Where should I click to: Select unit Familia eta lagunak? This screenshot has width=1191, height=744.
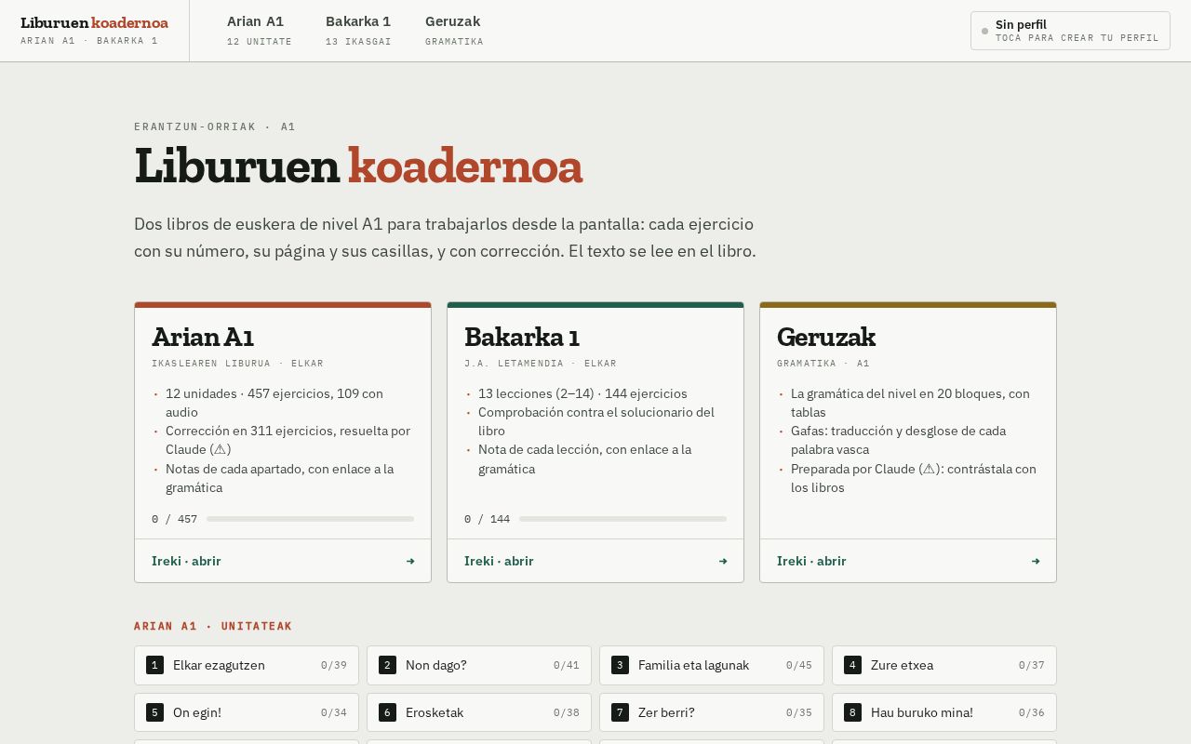pyautogui.click(x=712, y=665)
